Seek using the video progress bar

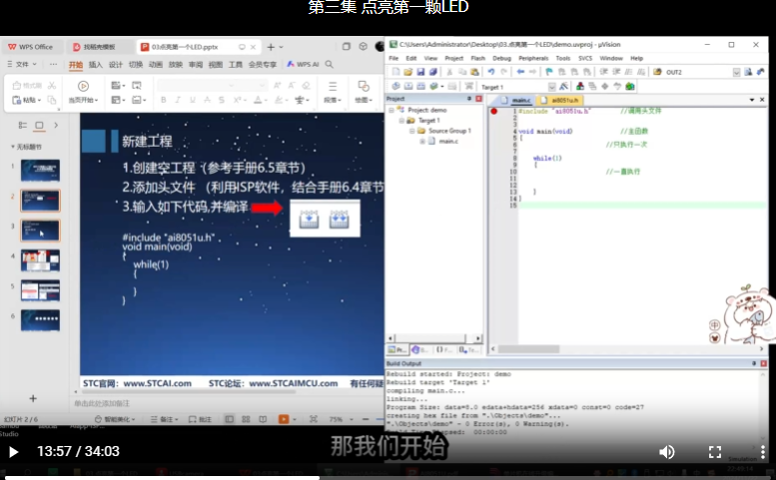click(x=388, y=478)
